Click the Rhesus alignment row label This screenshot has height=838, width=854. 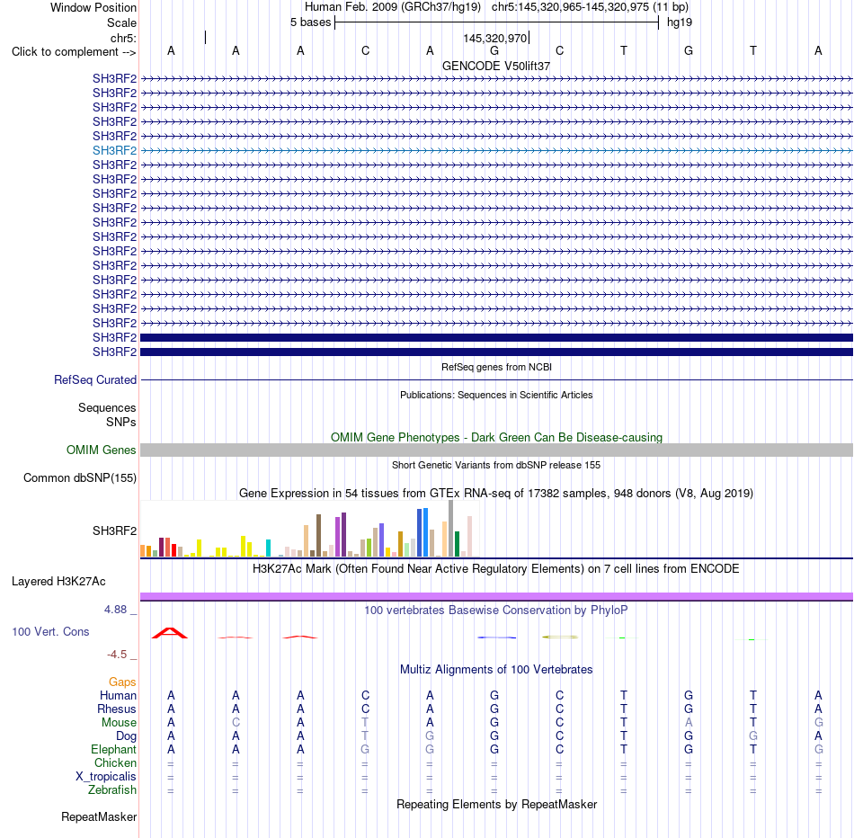click(117, 709)
